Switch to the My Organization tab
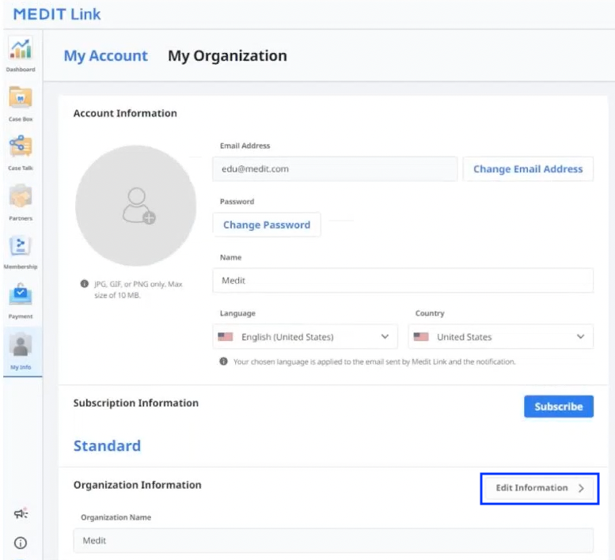This screenshot has height=560, width=615. coord(227,55)
